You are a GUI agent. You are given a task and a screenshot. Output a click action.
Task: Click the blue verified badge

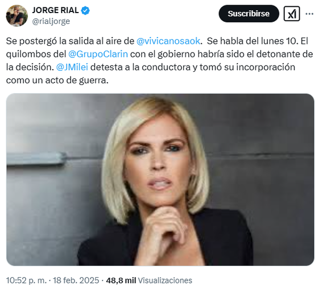pos(85,10)
